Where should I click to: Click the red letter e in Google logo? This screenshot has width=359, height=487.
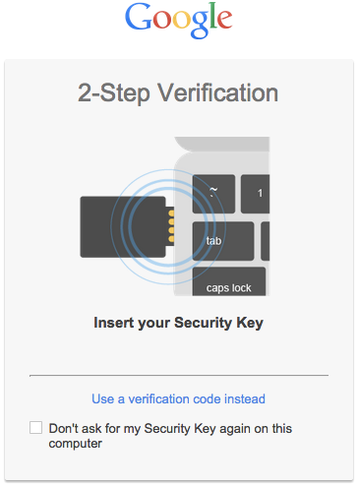[224, 21]
